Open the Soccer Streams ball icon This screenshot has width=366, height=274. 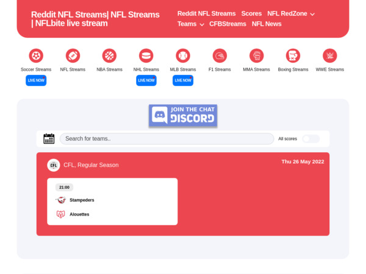[36, 55]
